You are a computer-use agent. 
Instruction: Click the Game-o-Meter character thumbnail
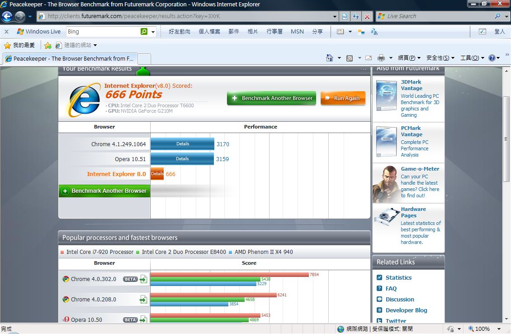(387, 184)
